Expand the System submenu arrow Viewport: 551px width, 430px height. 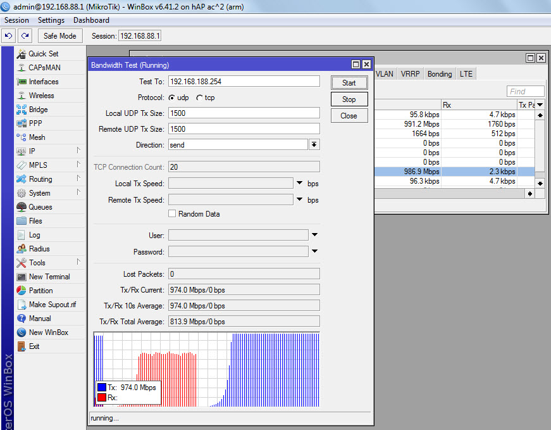pyautogui.click(x=78, y=192)
